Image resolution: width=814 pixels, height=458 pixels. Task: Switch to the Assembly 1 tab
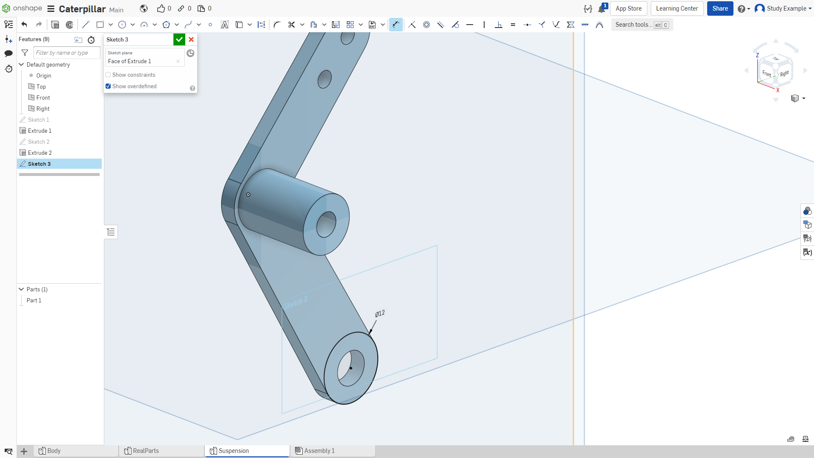(333, 451)
